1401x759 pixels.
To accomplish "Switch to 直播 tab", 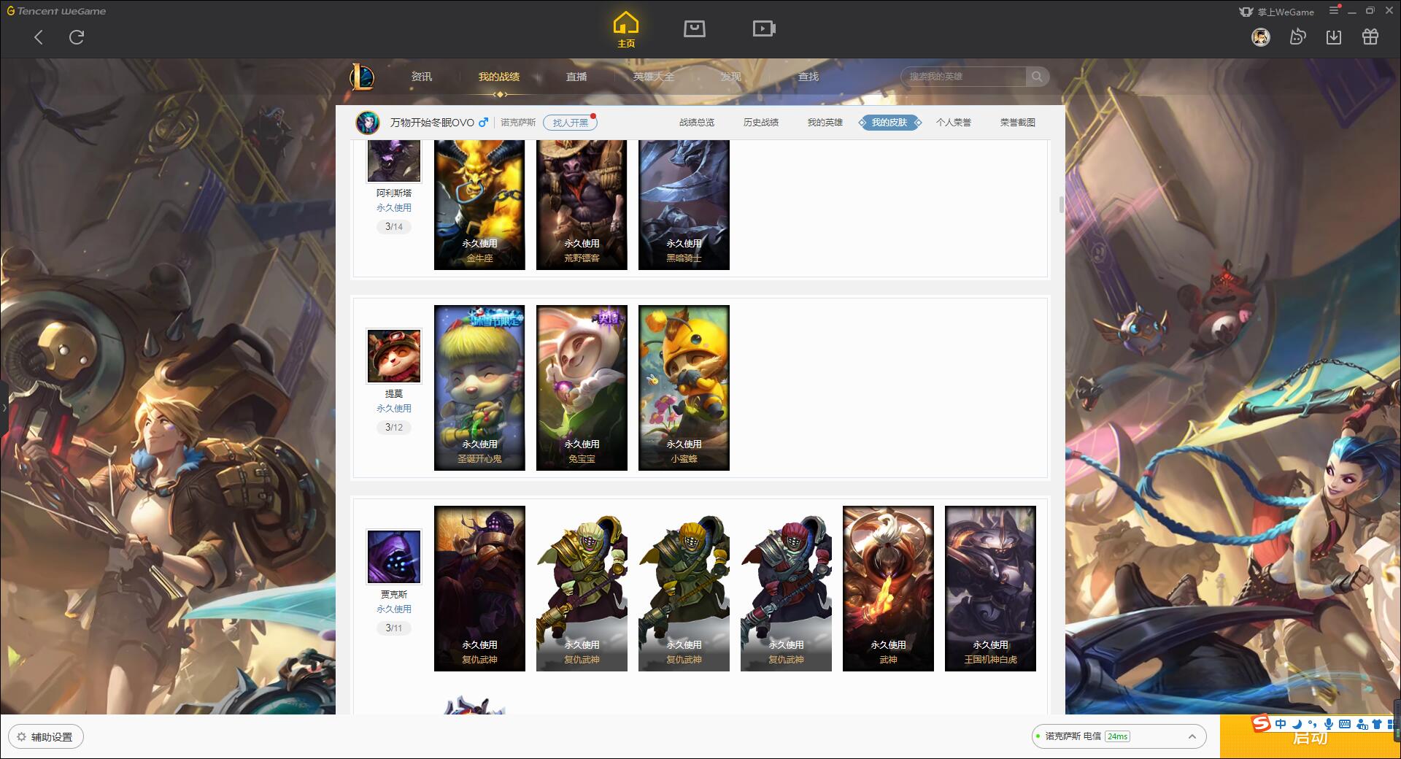I will 576,77.
